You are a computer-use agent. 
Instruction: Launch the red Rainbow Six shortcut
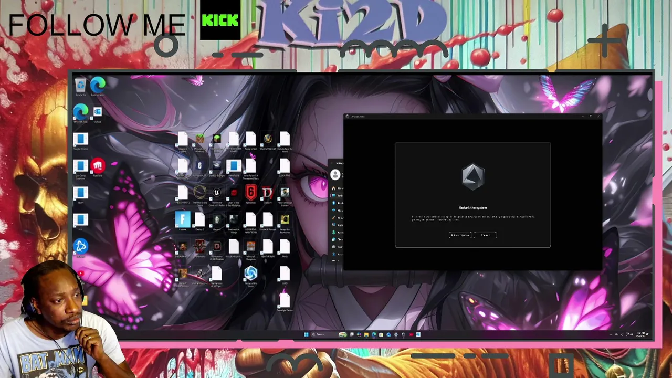pyautogui.click(x=250, y=194)
